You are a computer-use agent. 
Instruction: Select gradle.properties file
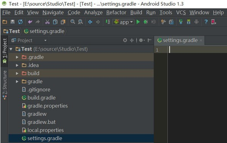point(81,106)
